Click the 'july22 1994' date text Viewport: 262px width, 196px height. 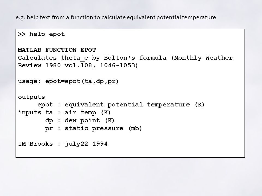(86, 144)
